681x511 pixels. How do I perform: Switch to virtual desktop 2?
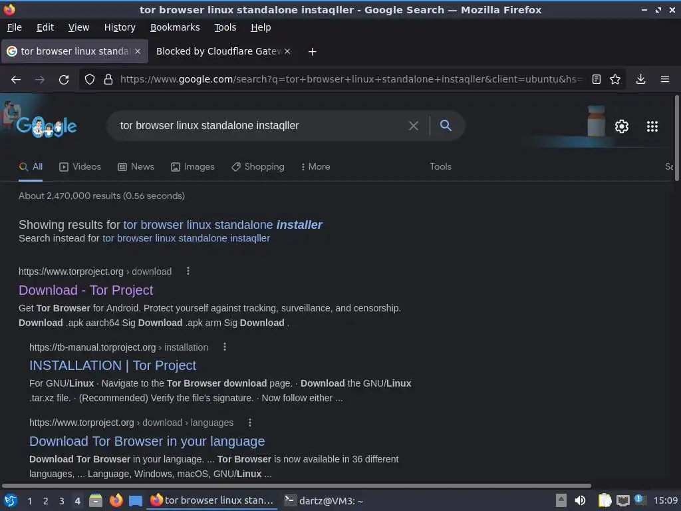[46, 501]
